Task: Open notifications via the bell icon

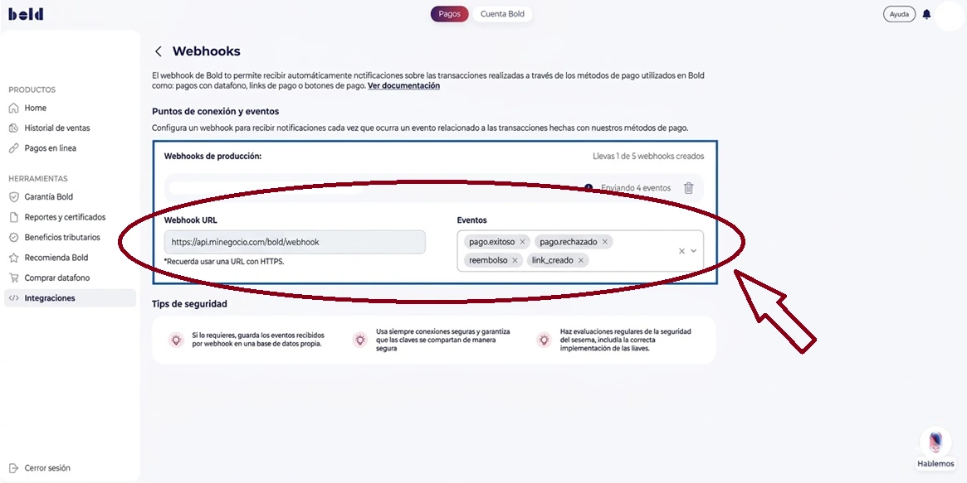Action: (926, 13)
